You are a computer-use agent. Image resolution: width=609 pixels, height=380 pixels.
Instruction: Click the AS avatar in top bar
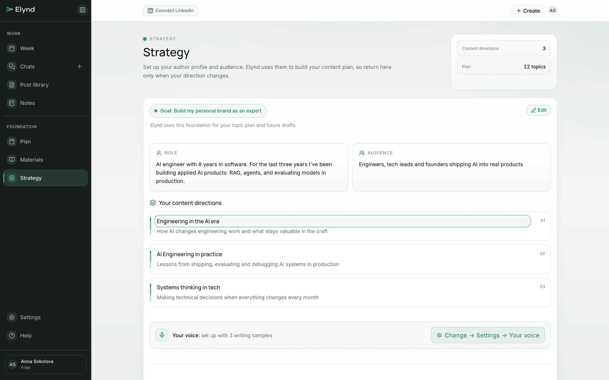point(552,11)
